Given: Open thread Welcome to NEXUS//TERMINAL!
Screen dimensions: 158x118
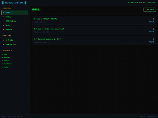Looking at the screenshot, I should click(94, 20).
